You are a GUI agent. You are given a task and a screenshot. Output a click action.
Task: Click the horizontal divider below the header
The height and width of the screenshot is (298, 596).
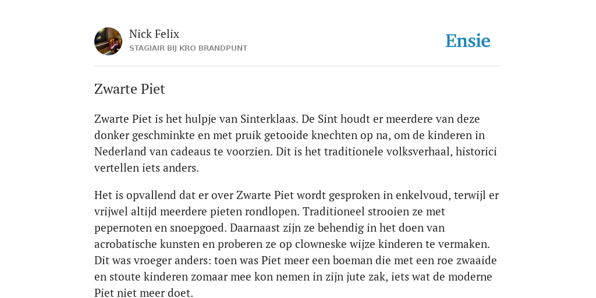point(298,66)
